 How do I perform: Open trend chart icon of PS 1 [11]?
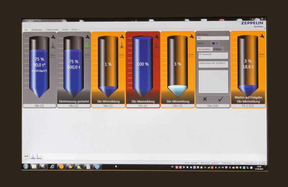(262, 55)
